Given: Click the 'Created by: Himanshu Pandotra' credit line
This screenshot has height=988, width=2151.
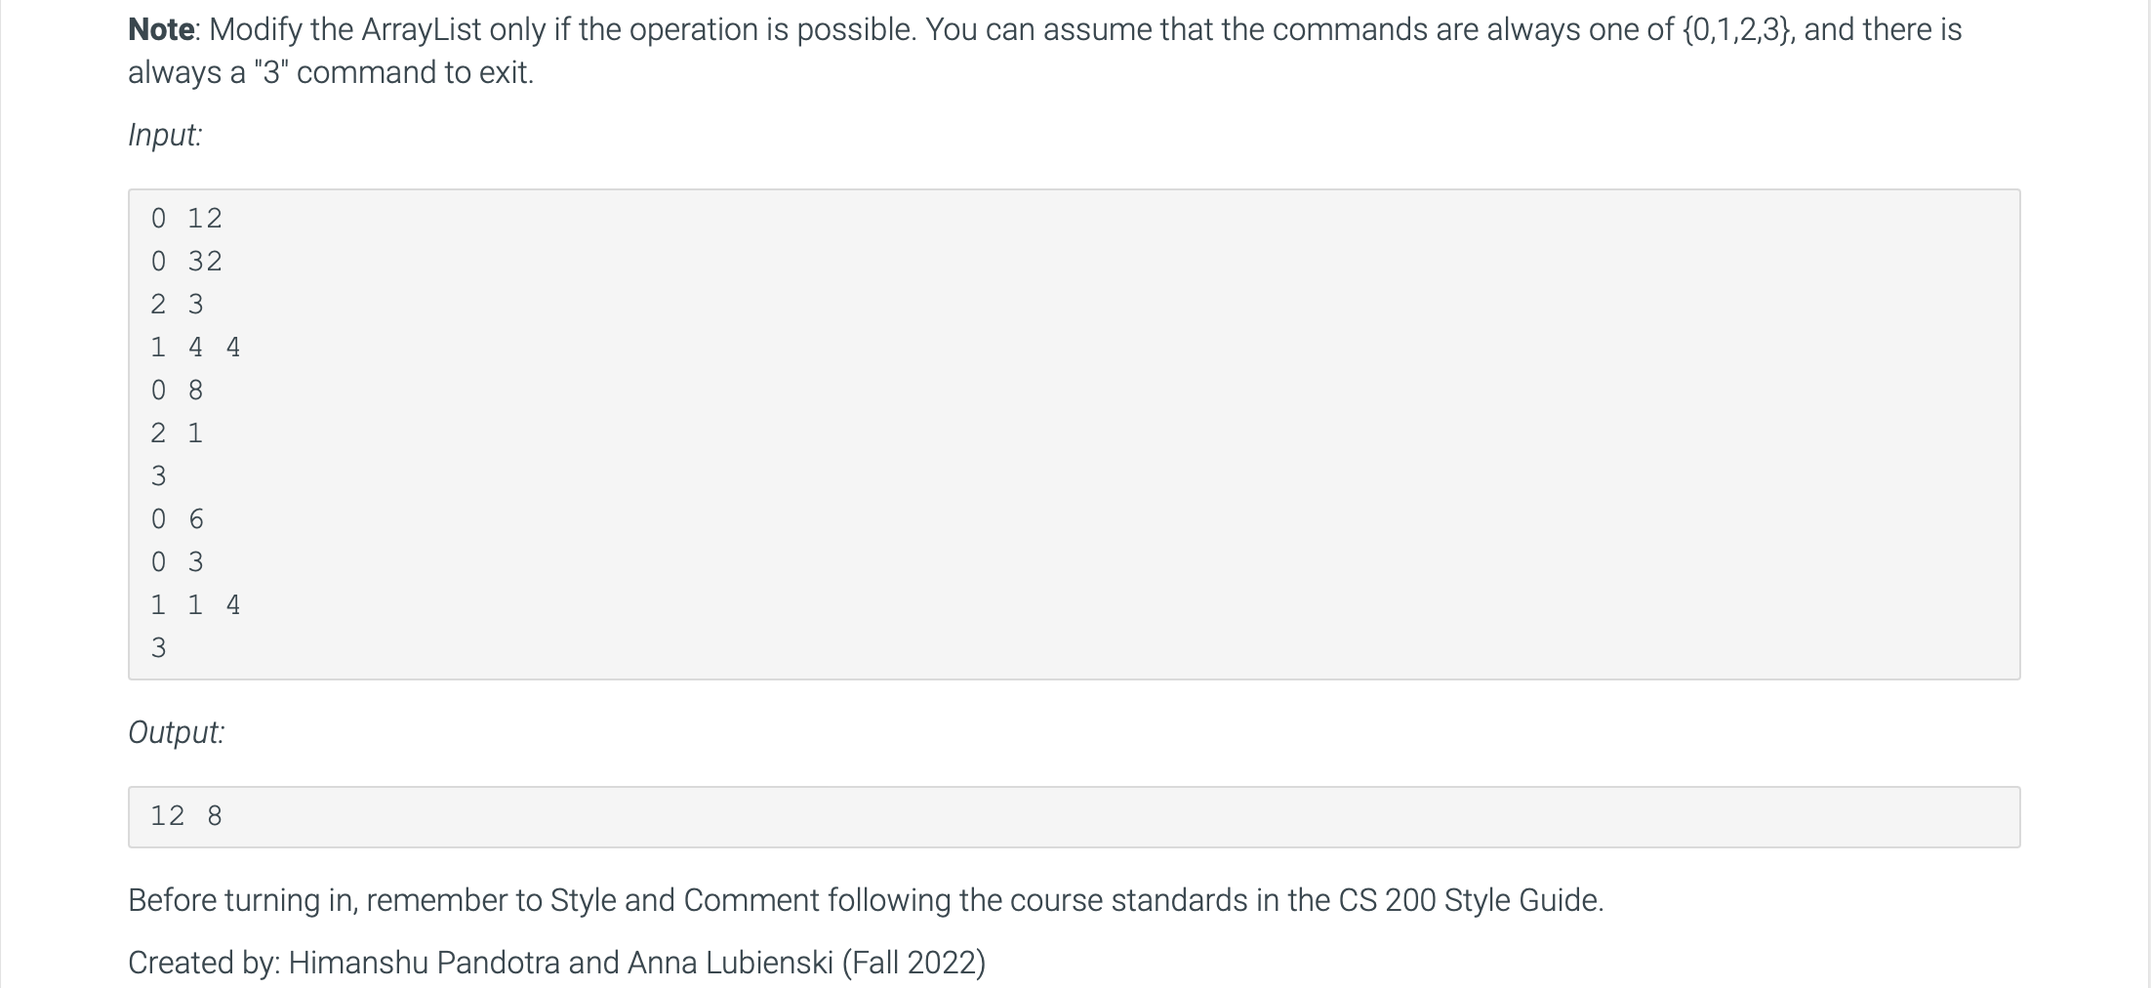Looking at the screenshot, I should 556,963.
